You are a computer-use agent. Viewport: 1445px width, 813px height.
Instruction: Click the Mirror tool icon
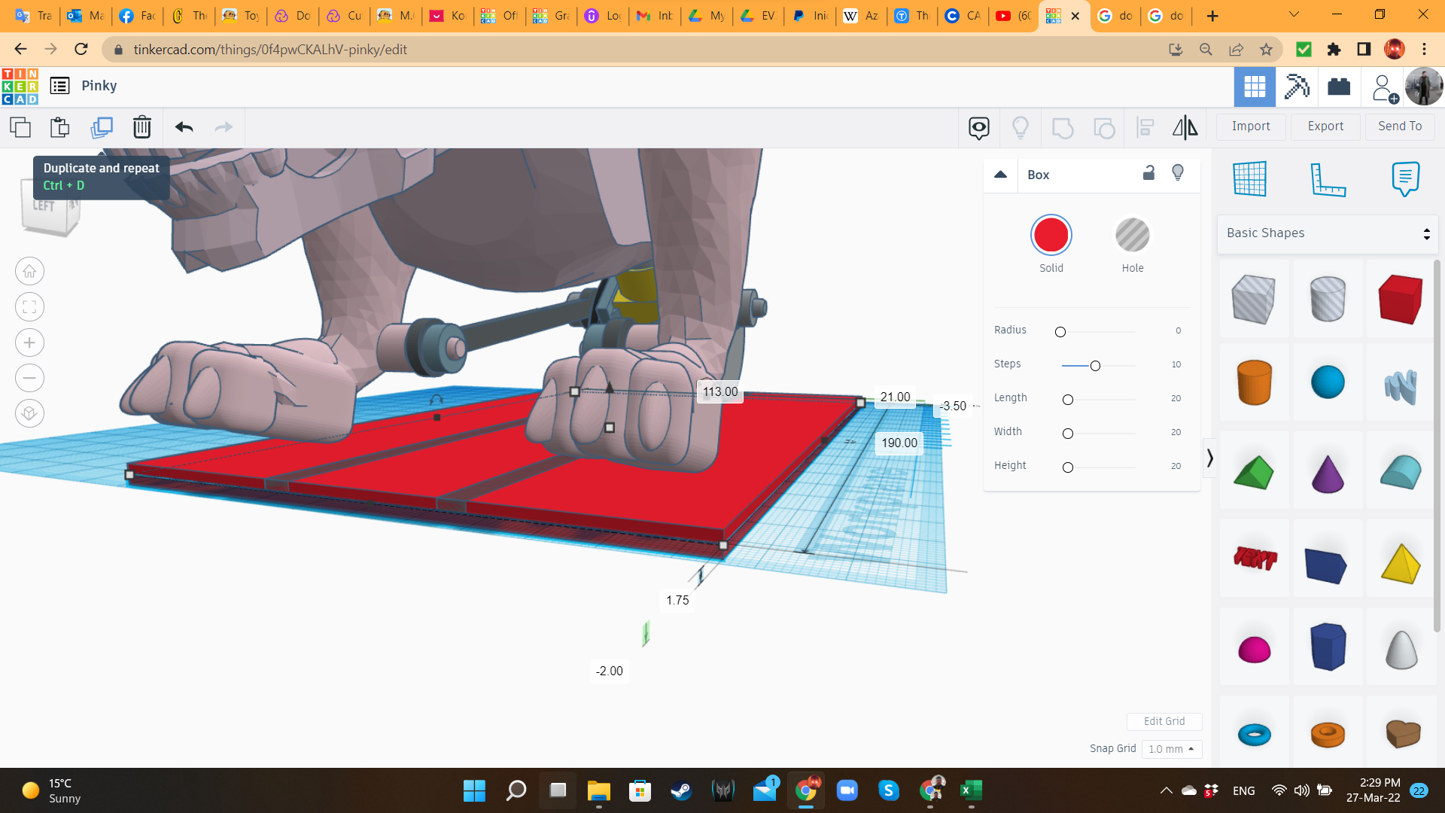(x=1185, y=127)
